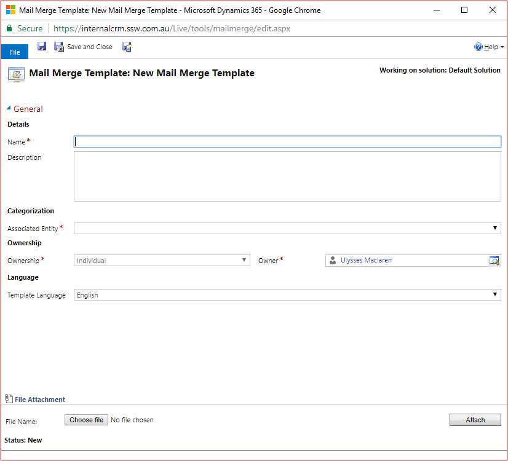Click the Secure padlock icon
The image size is (508, 461).
coord(9,28)
